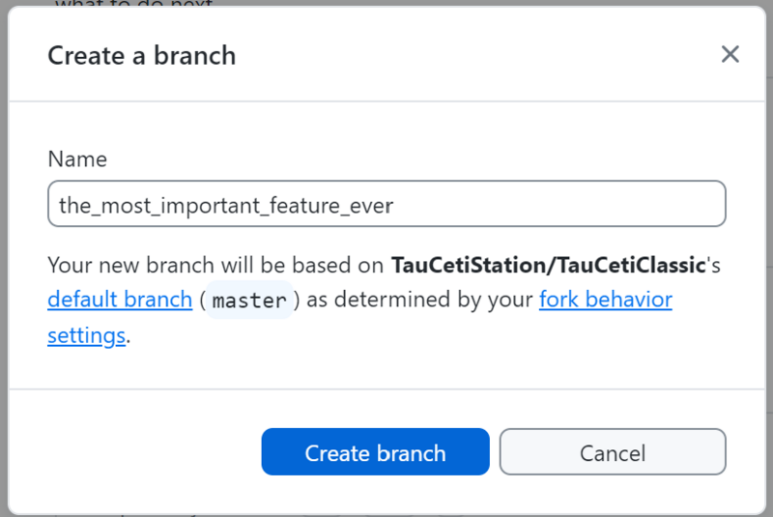Click empty space at right of name field

click(x=580, y=205)
